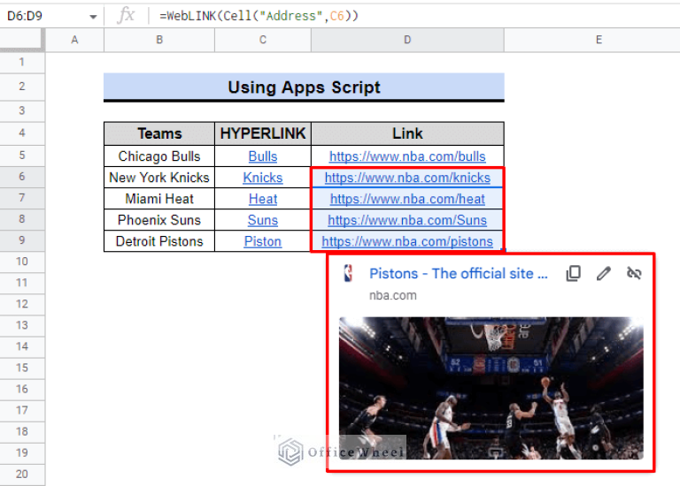Screen dimensions: 680x486
Task: Click the Heat hyperlink
Action: coord(263,199)
